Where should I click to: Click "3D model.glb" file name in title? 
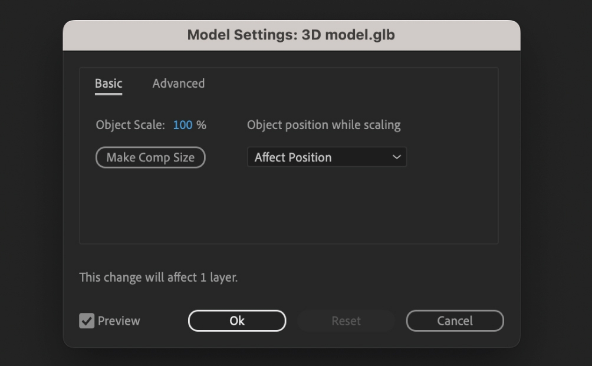(x=348, y=35)
